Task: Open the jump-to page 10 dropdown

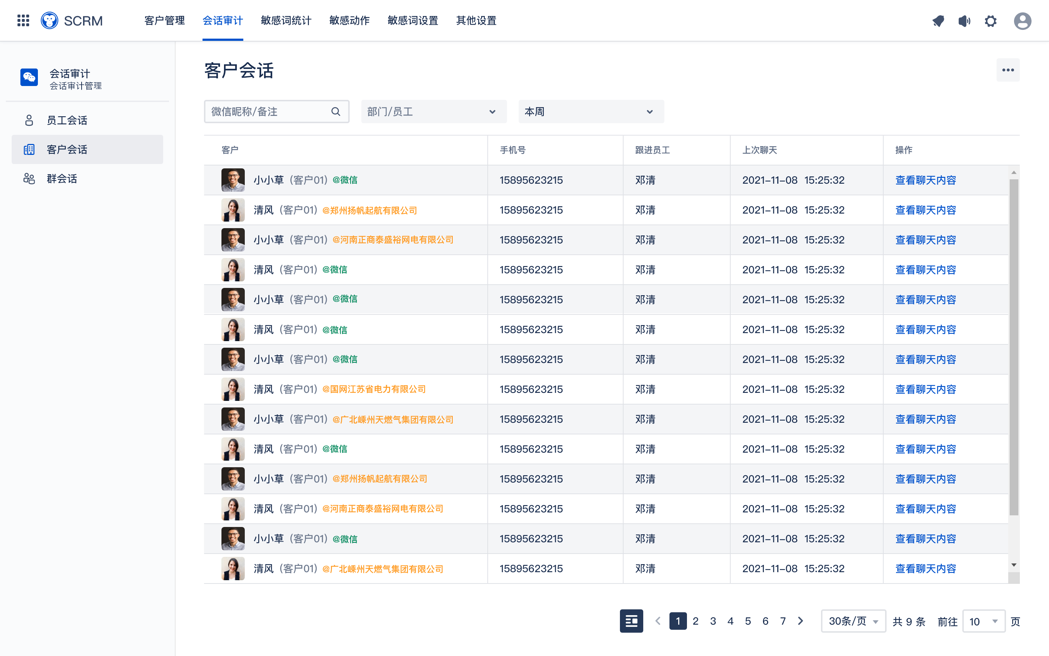Action: 983,621
